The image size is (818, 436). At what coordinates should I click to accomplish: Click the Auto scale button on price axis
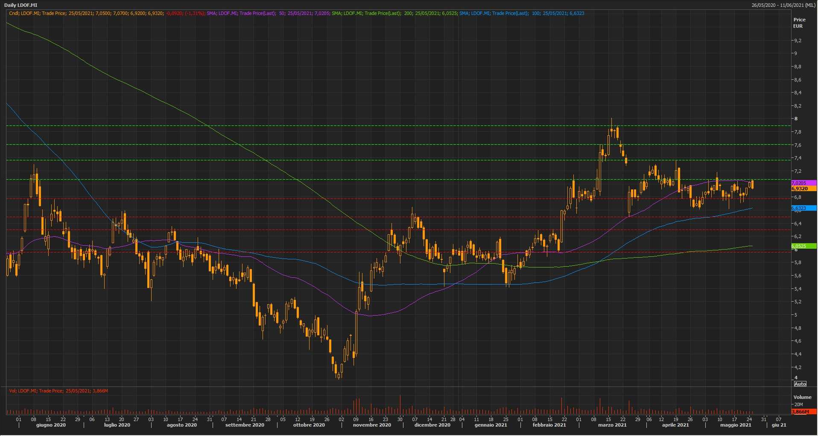coord(800,384)
